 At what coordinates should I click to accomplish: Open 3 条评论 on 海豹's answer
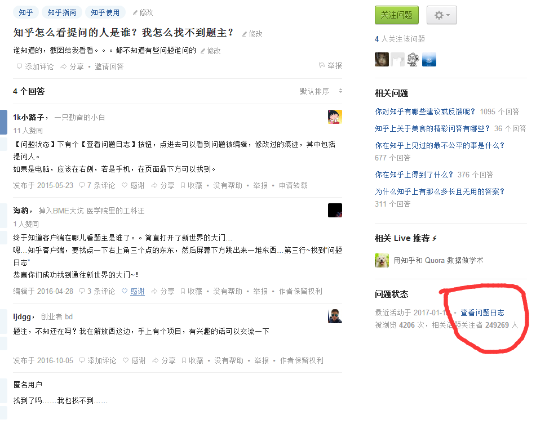[x=97, y=291]
